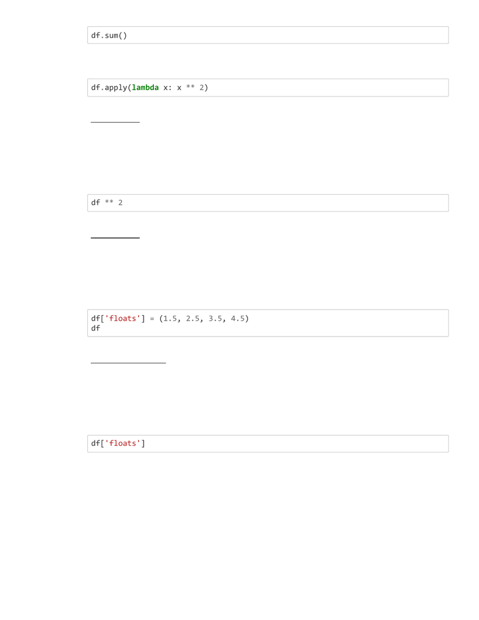Screen dimensions: 479x620
Task: Click the word sum in df.sum()
Action: pos(112,35)
